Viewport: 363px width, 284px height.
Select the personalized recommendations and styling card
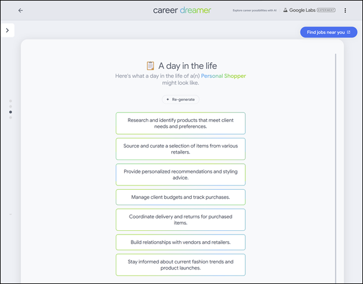coord(180,175)
